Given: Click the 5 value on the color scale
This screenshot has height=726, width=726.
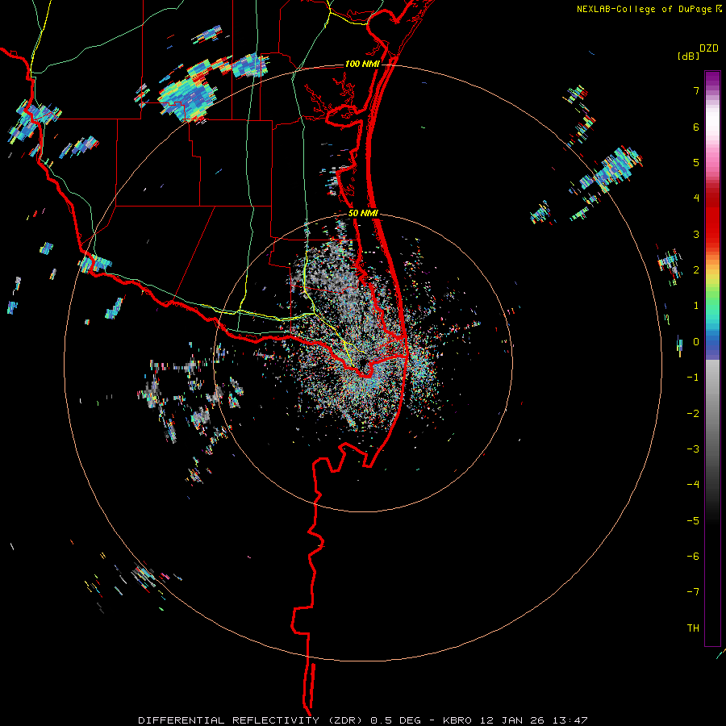Looking at the screenshot, I should tap(696, 162).
